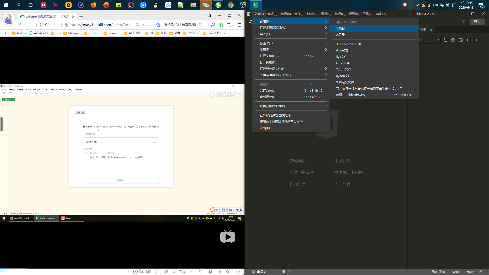489x275 pixels.
Task: Open preview in external window icon
Action: coord(445,40)
